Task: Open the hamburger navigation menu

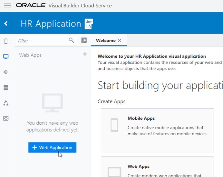Action: pos(7,5)
